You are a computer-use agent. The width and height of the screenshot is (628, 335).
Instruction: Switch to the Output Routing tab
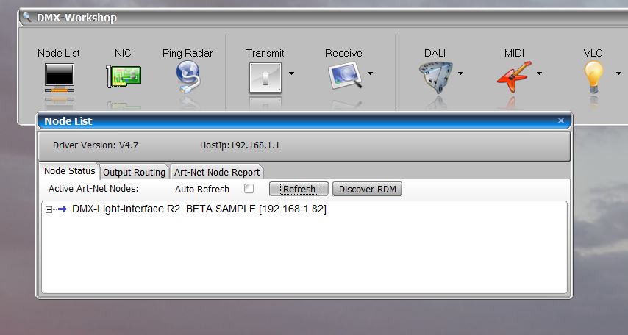(x=134, y=172)
